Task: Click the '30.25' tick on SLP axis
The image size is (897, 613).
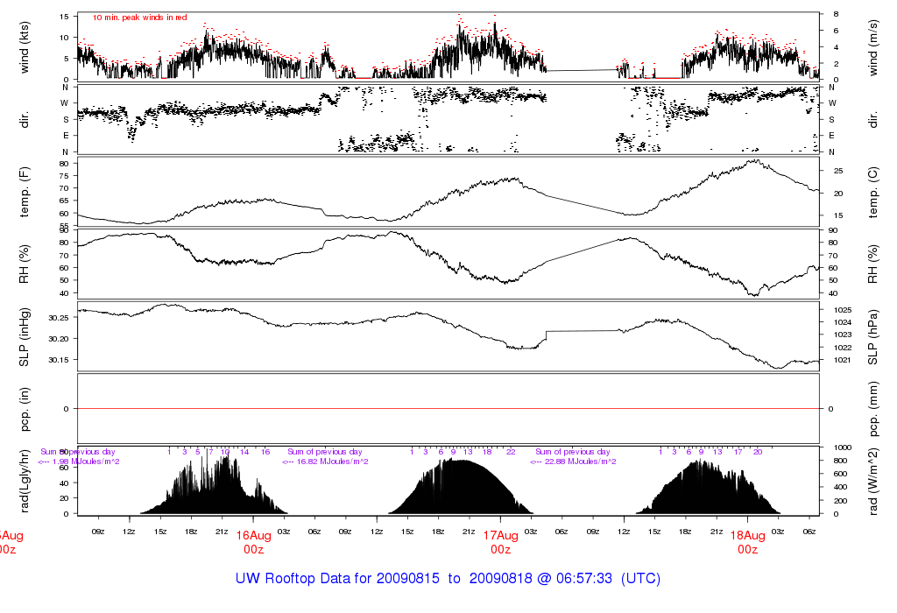Action: pyautogui.click(x=59, y=317)
